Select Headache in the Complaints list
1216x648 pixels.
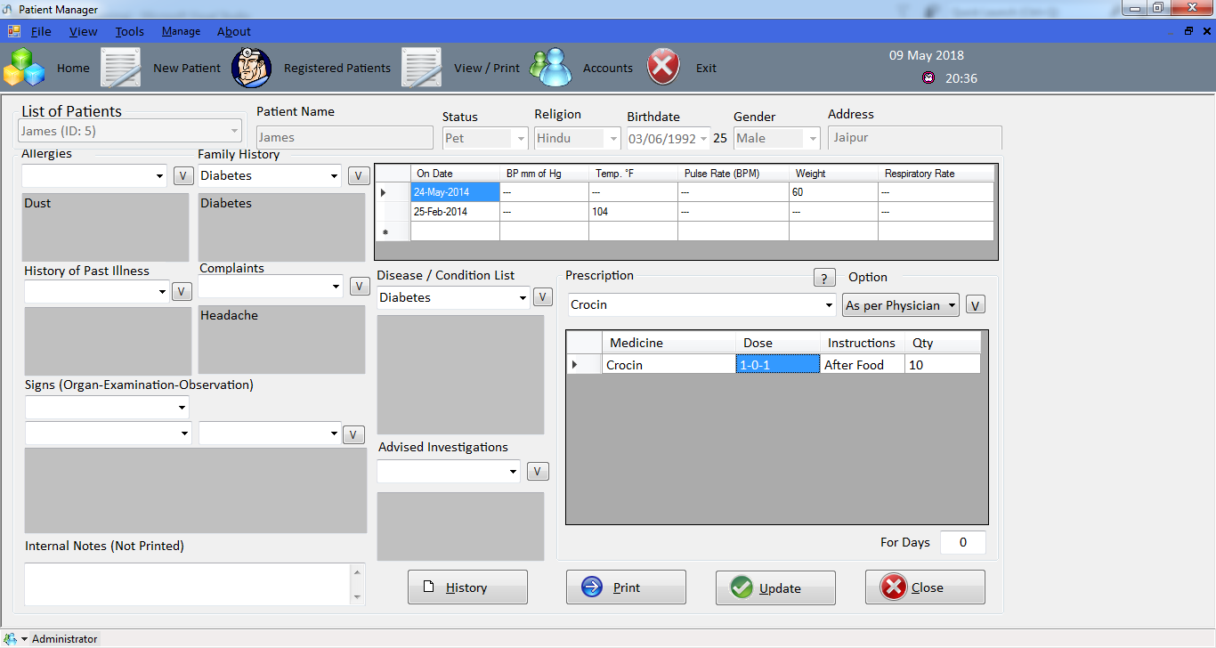(229, 315)
